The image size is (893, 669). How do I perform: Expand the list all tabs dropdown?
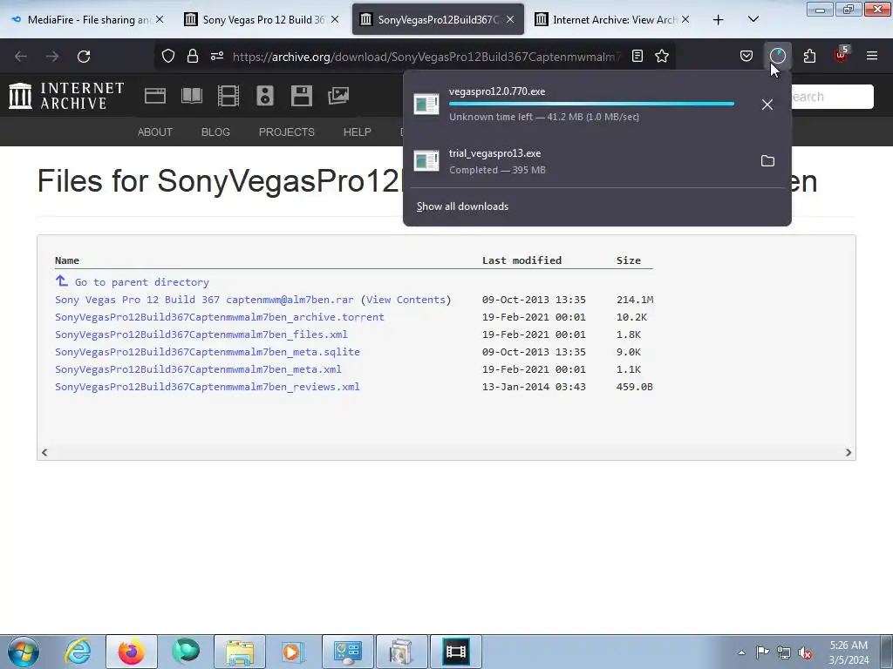click(753, 19)
